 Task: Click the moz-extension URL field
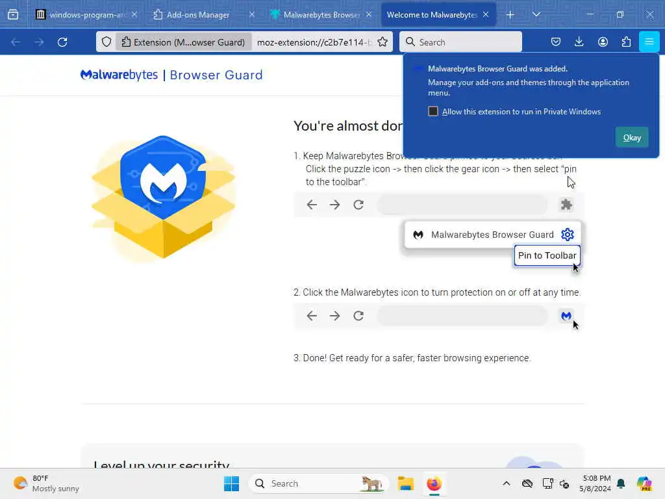(314, 42)
